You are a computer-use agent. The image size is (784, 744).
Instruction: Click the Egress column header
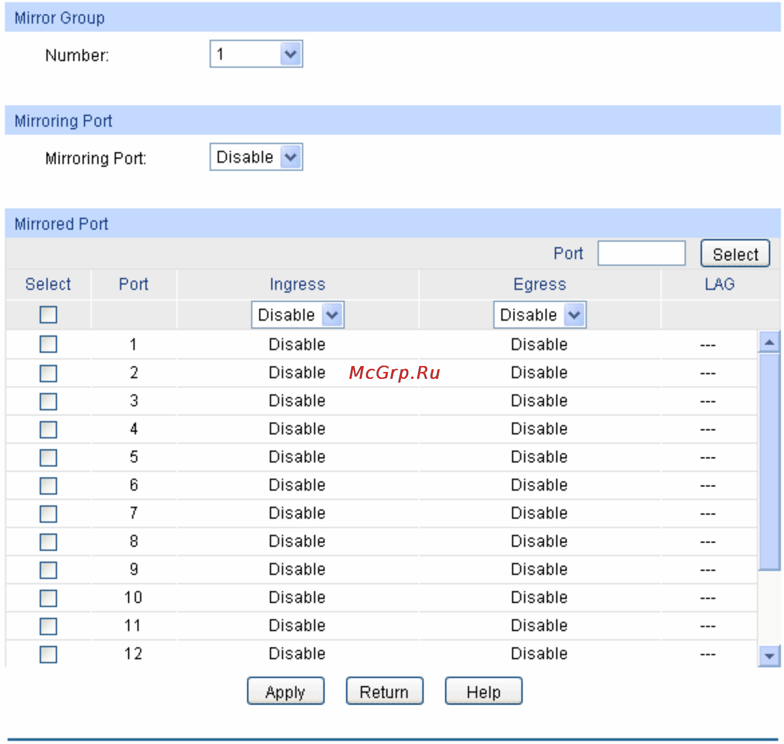[540, 285]
